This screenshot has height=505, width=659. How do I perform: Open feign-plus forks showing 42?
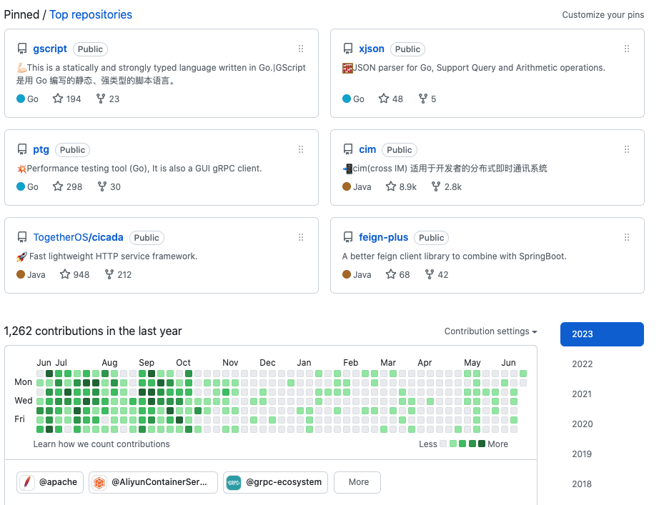point(437,274)
